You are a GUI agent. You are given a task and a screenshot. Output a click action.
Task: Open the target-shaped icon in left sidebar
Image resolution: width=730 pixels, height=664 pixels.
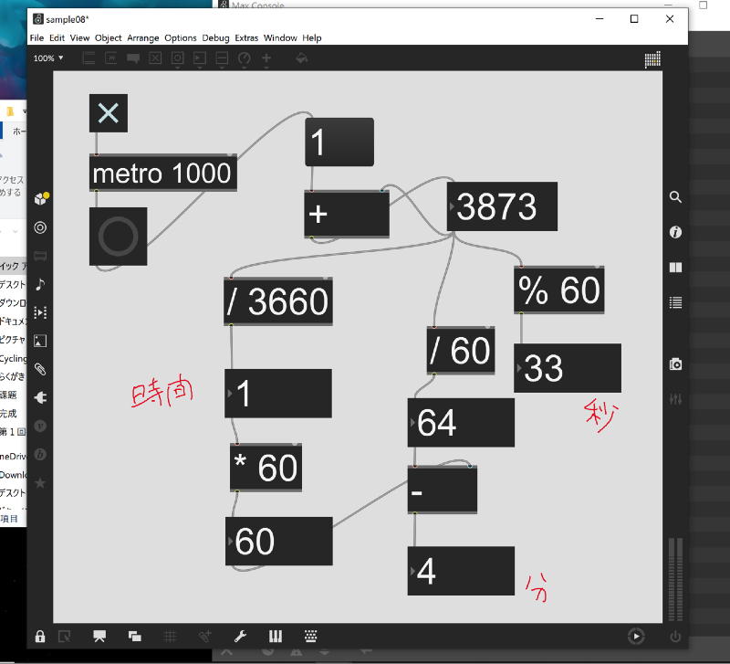click(40, 227)
